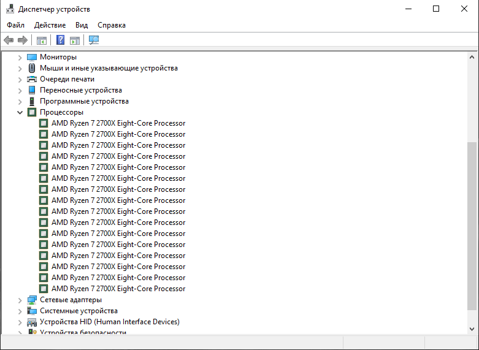Select Мыши и иные указывающие устройства label

tap(109, 68)
